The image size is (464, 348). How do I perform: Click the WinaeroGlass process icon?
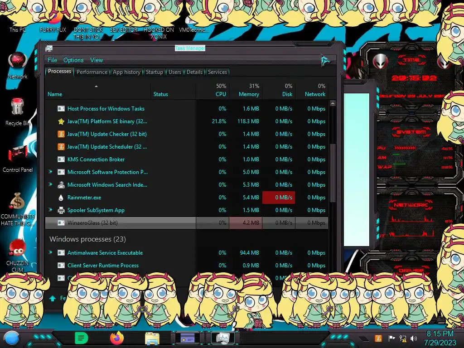pos(61,223)
